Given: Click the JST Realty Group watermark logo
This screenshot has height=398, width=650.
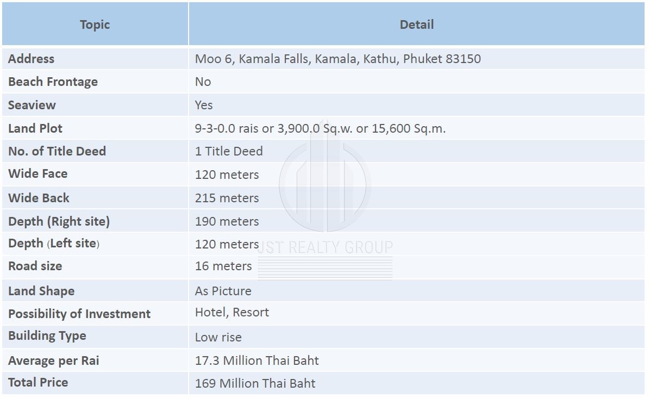Looking at the screenshot, I should coord(325,185).
